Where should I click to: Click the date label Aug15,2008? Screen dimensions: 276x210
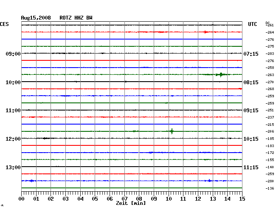(36, 18)
